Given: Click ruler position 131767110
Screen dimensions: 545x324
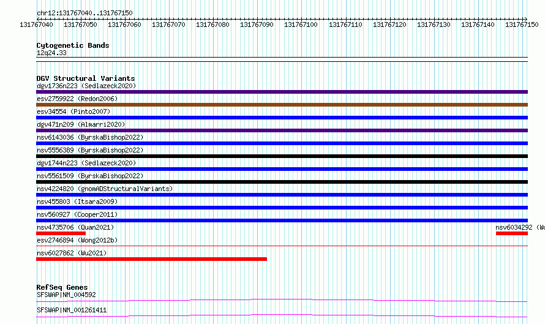Looking at the screenshot, I should [345, 24].
